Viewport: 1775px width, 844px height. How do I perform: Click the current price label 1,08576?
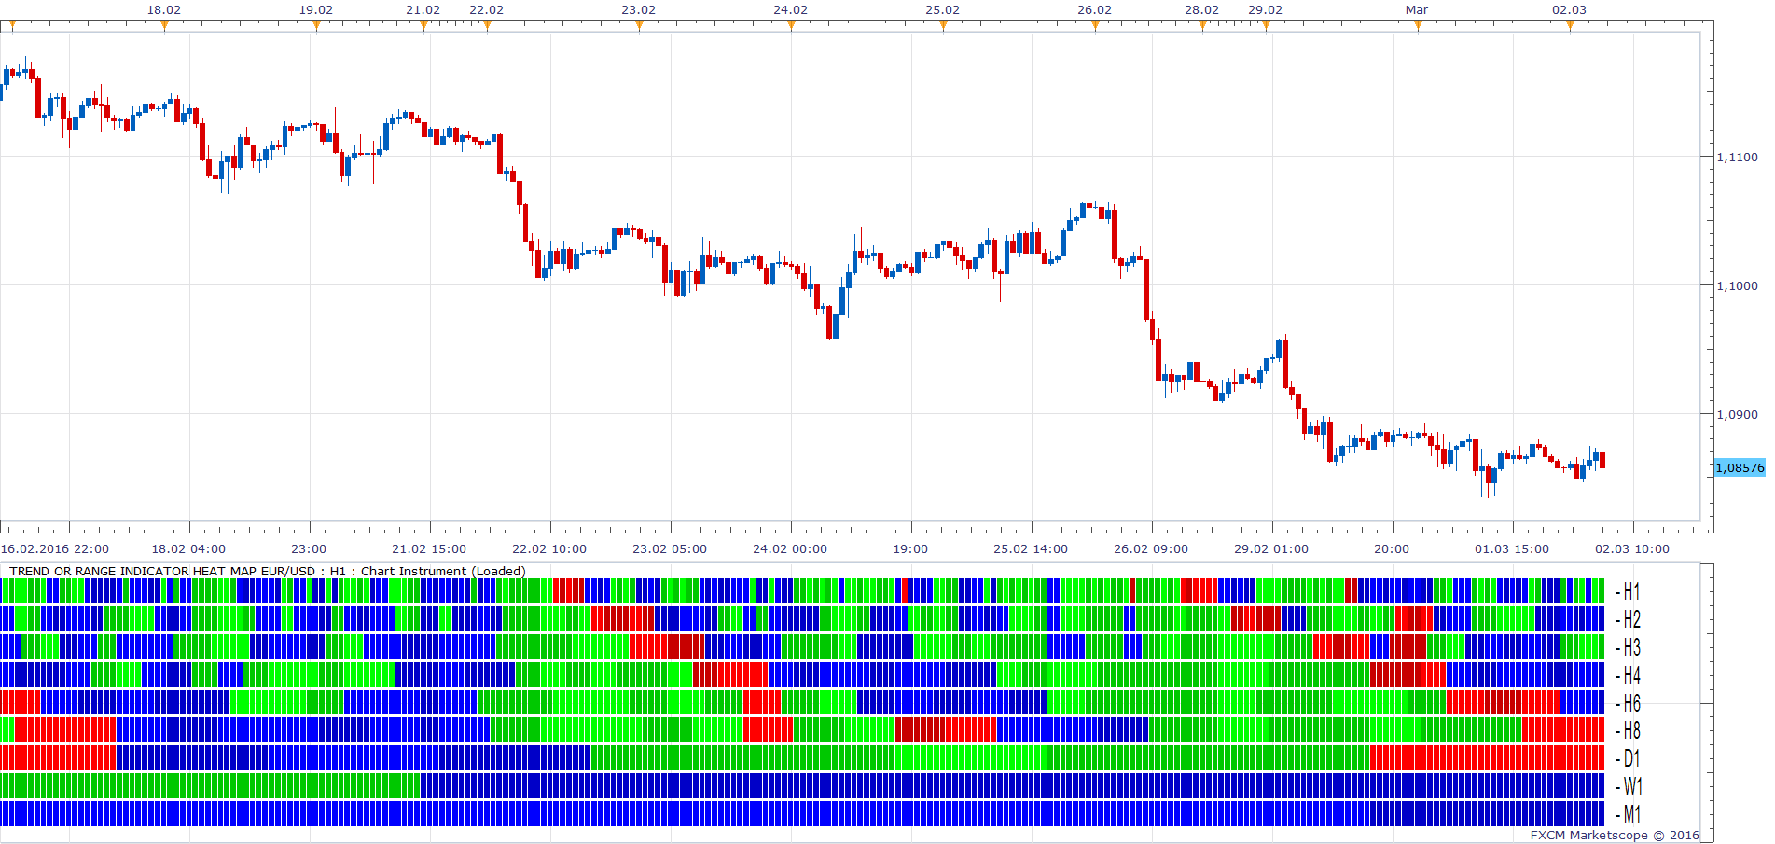pos(1740,467)
